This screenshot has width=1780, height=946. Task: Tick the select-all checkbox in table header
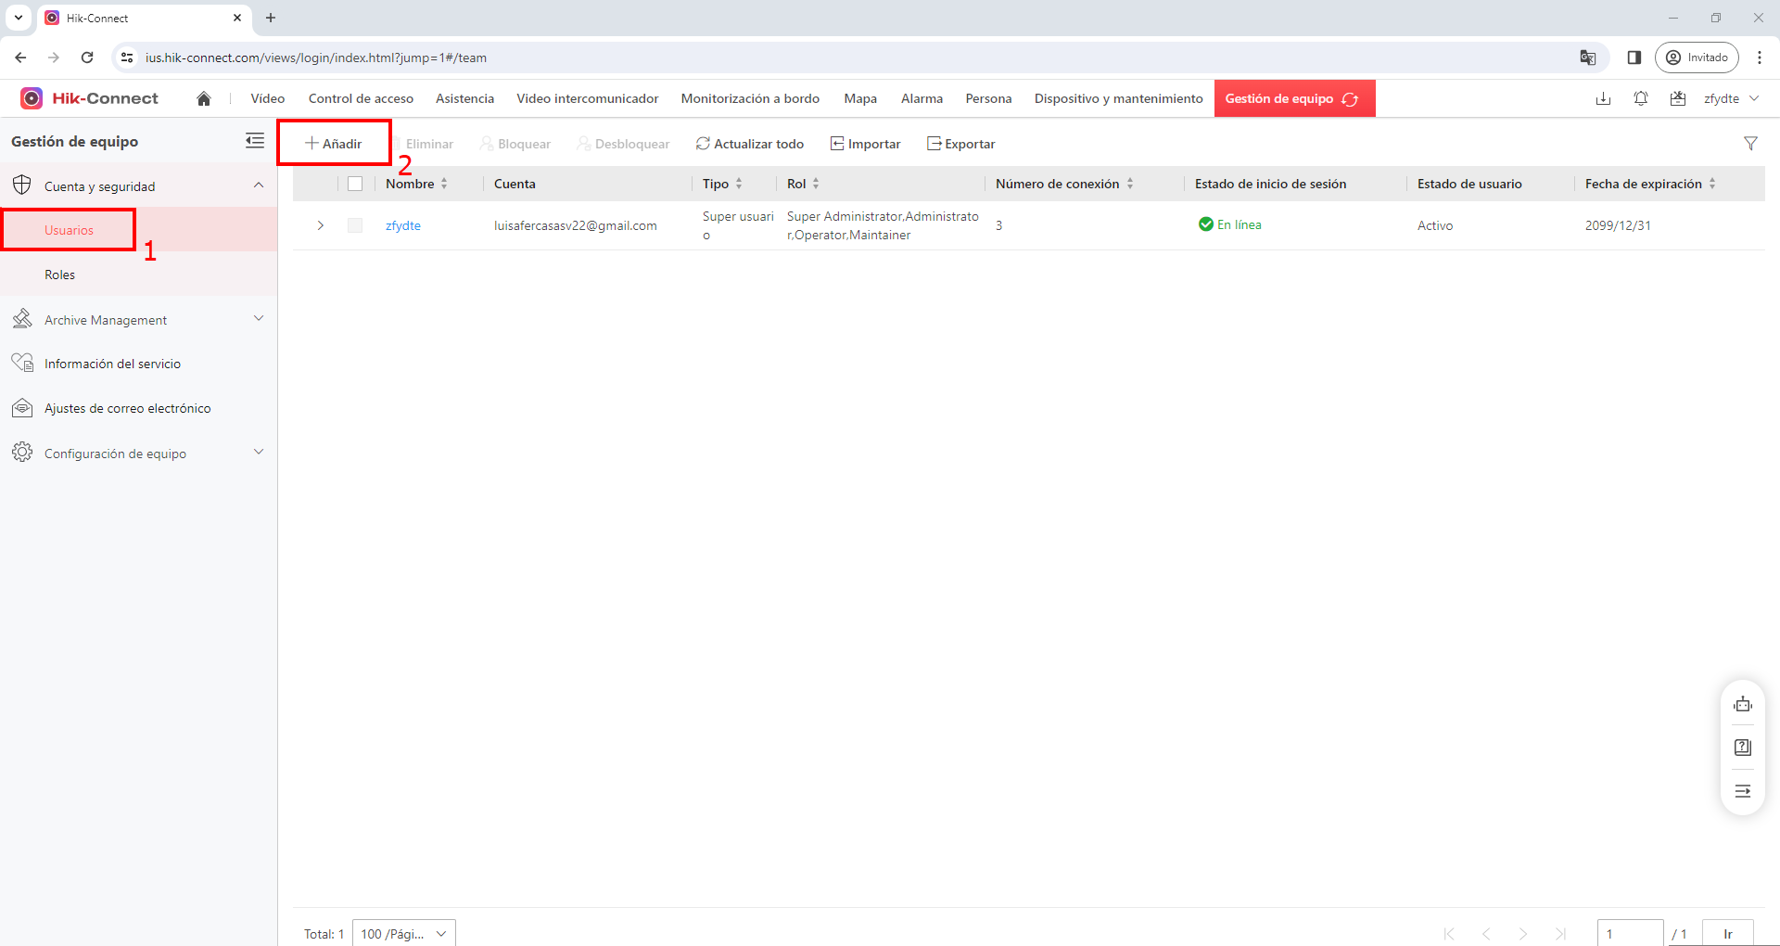pos(355,184)
